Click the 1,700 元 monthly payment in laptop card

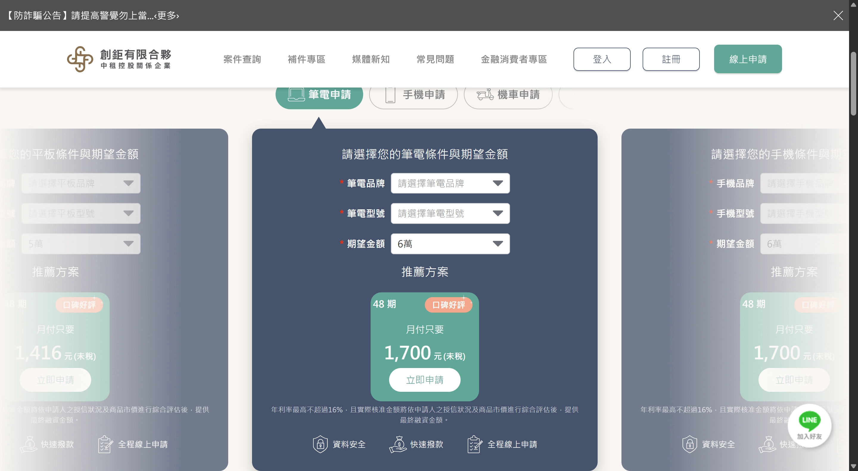(x=425, y=353)
